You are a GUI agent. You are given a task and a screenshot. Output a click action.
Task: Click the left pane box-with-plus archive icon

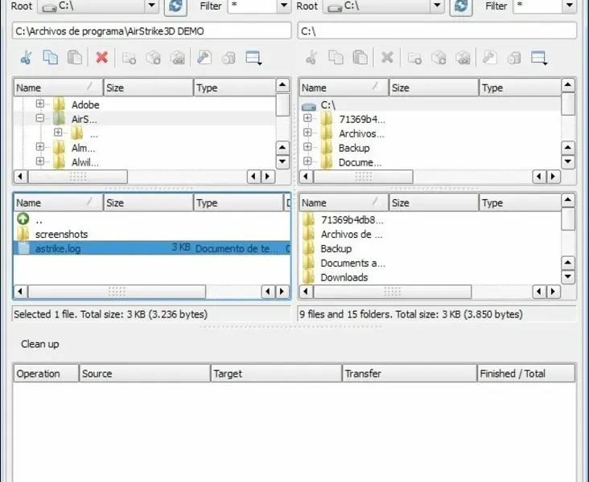click(153, 58)
